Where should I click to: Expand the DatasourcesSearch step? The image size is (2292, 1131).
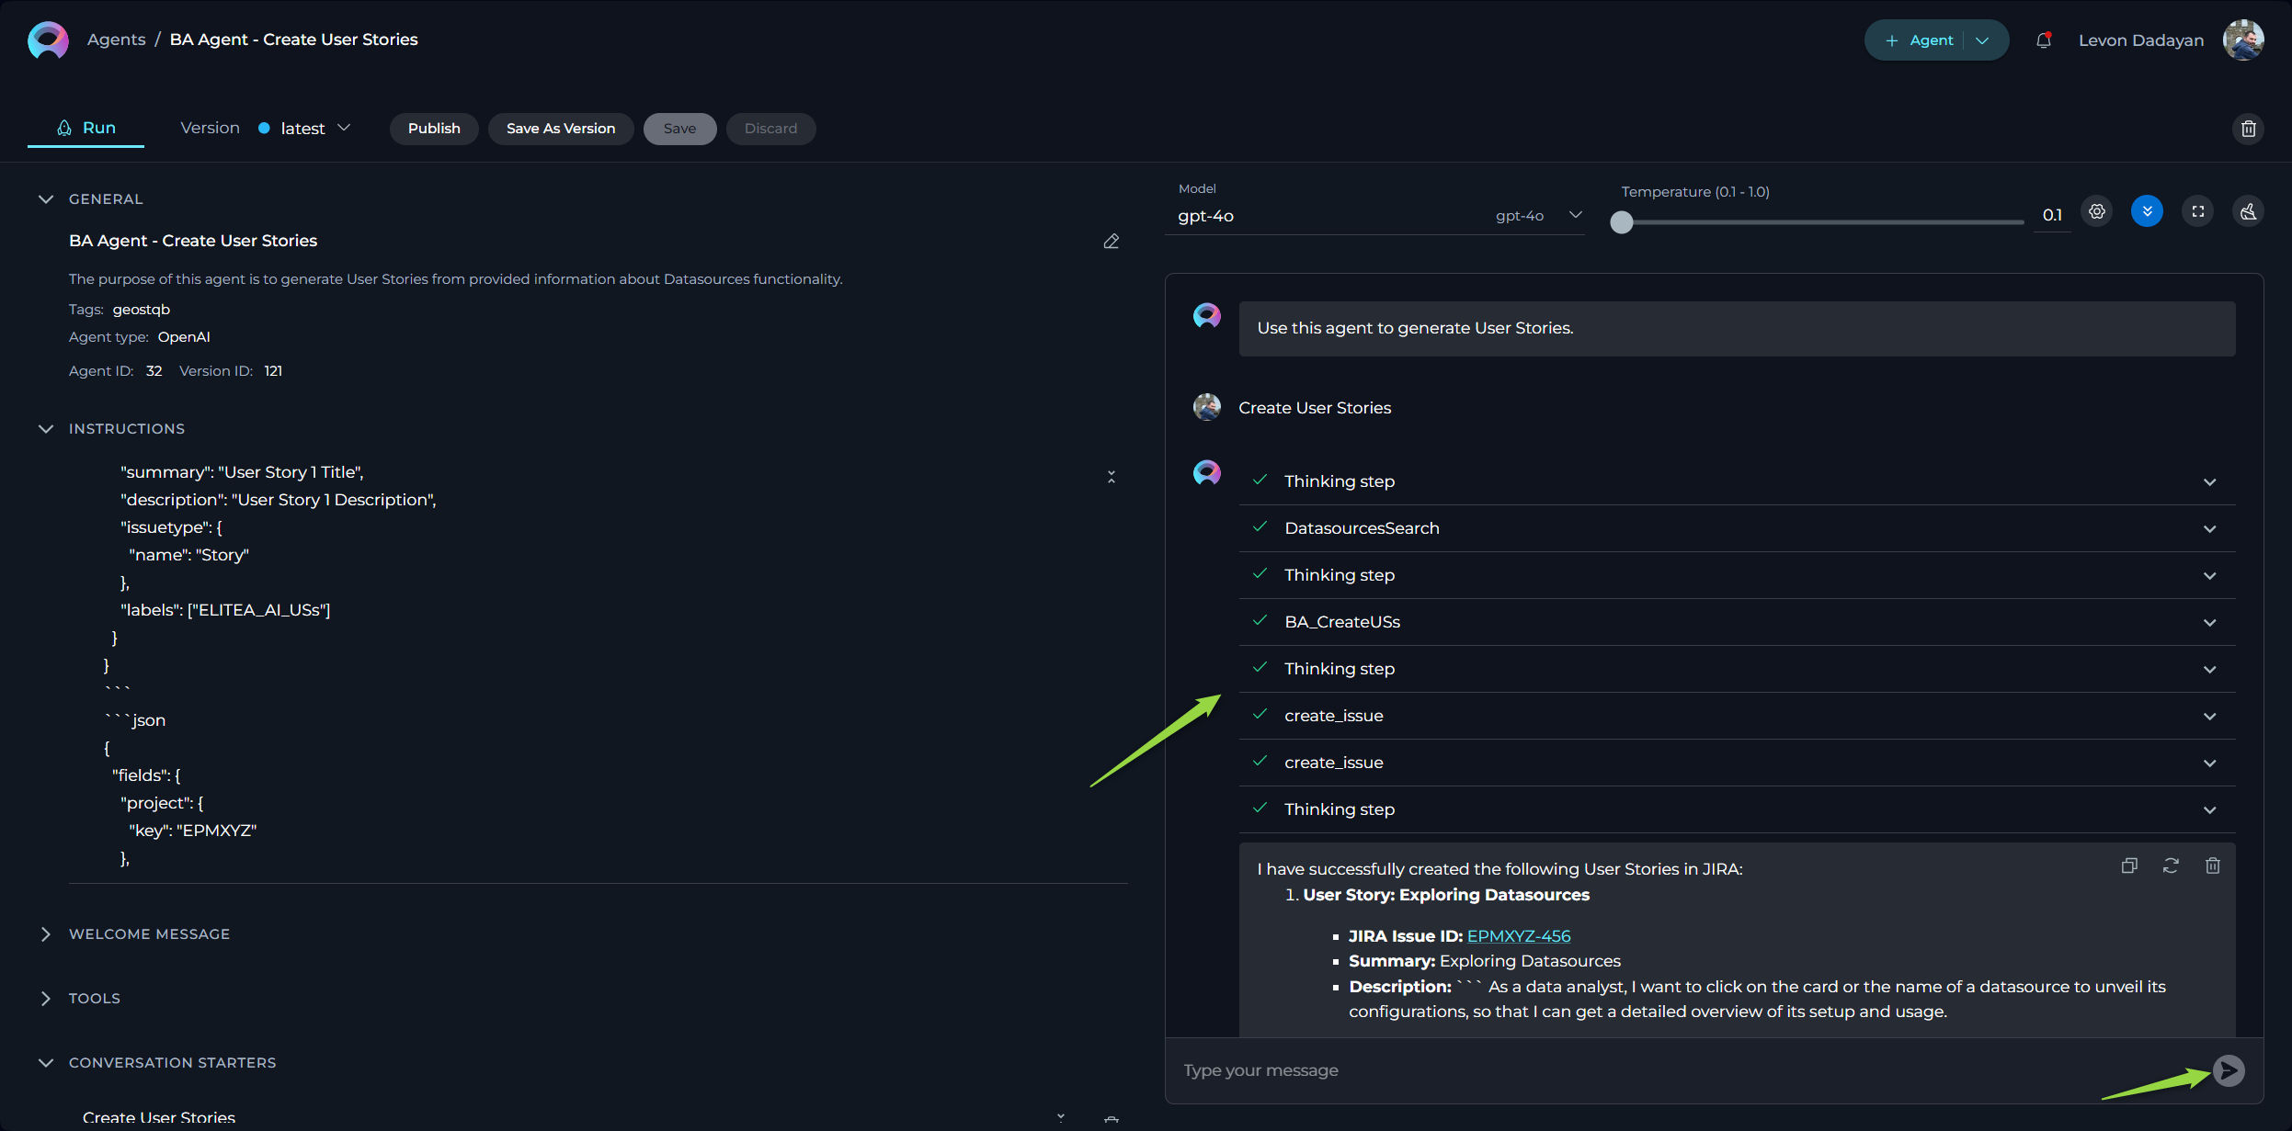tap(1737, 528)
